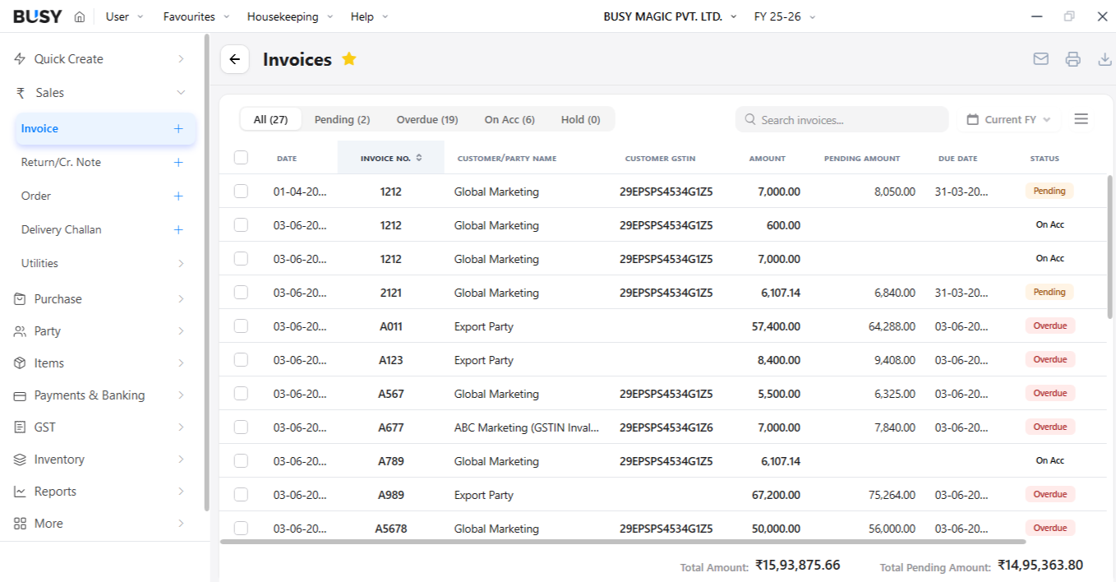Open the Current FY date filter dropdown

pos(1008,120)
